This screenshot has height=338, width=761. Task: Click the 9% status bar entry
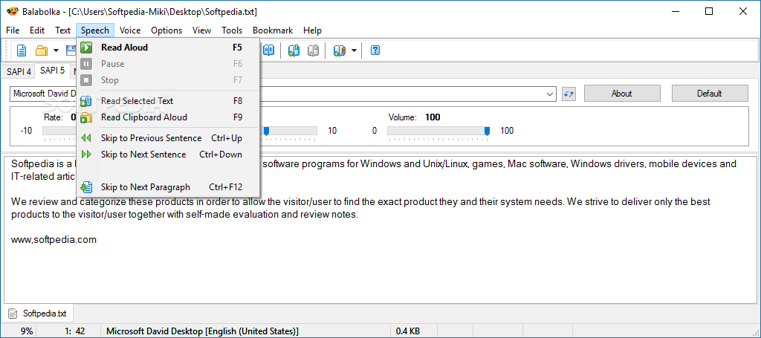(27, 332)
